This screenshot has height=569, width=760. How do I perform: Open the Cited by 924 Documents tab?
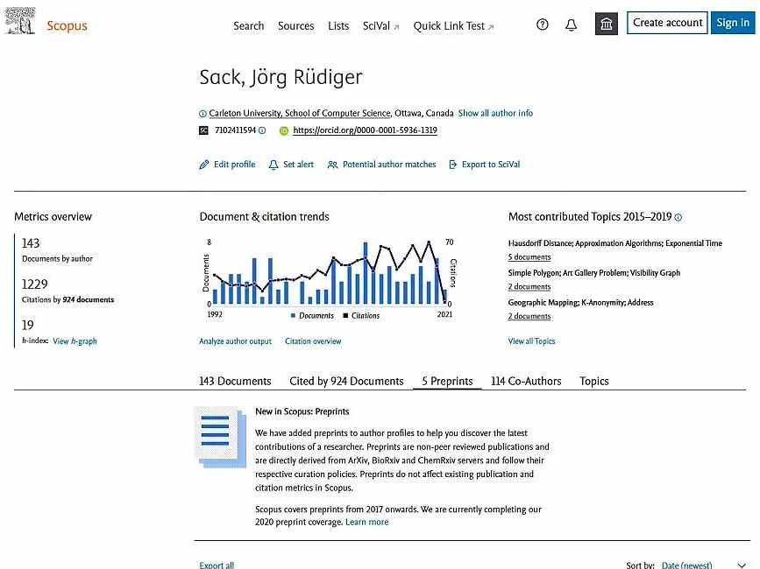[x=347, y=381]
